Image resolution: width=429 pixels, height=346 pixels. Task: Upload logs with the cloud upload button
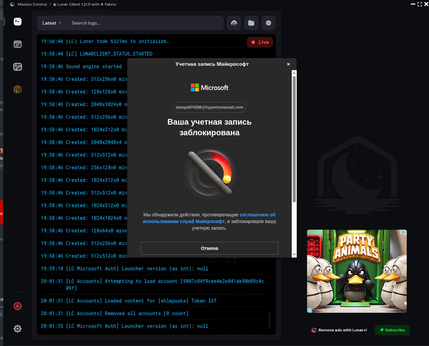[234, 23]
